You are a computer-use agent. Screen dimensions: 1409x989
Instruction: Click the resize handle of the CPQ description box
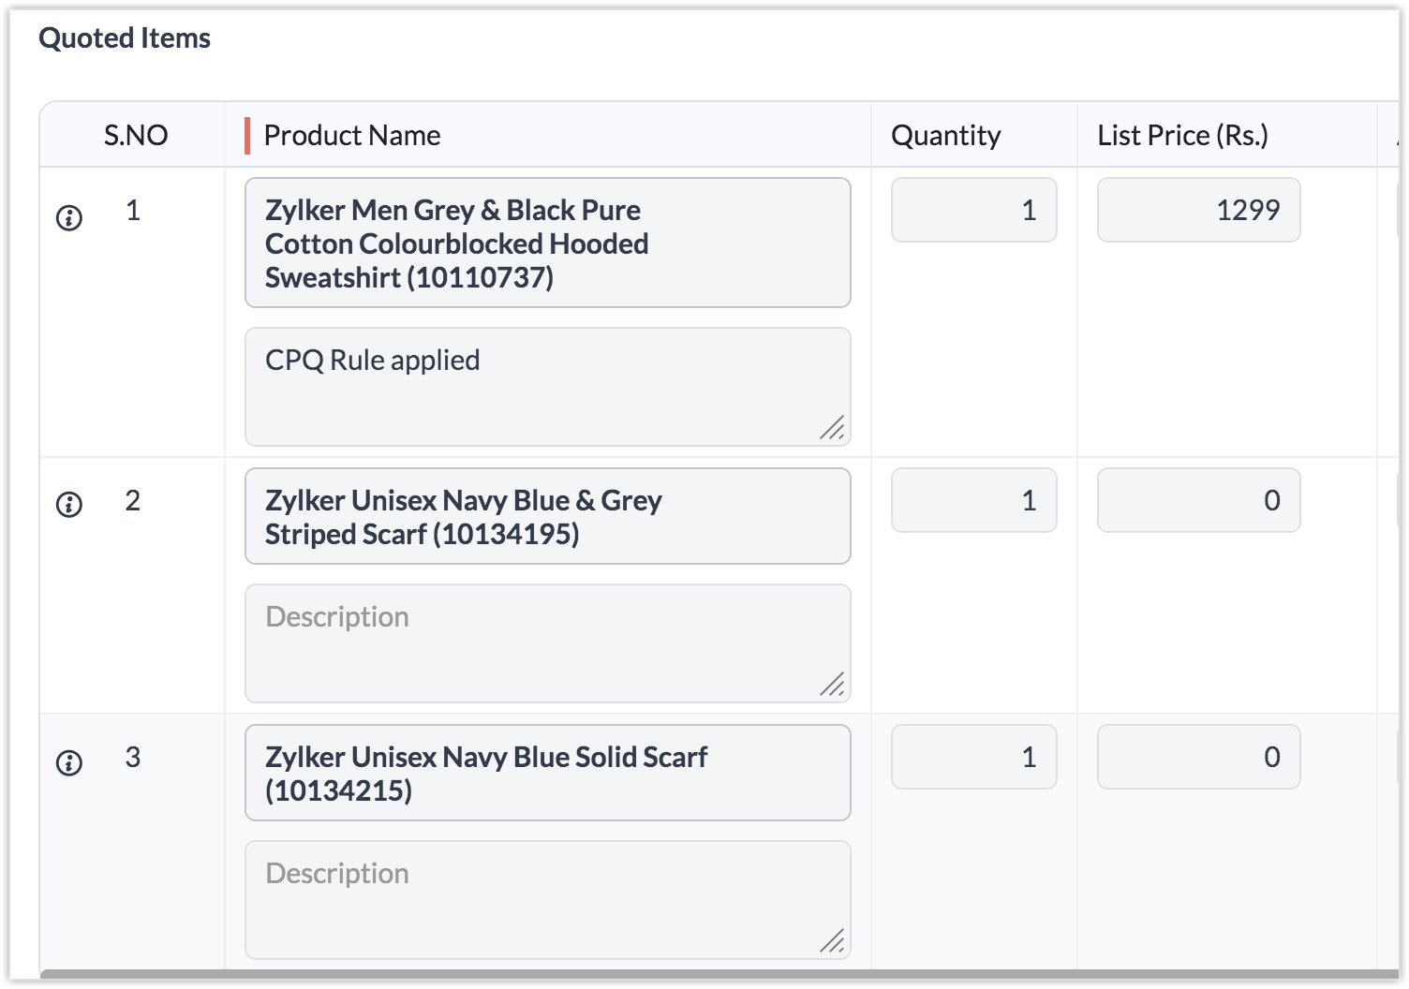point(833,428)
